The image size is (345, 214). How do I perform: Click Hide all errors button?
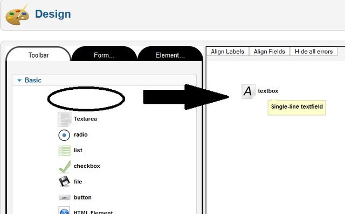click(x=314, y=52)
